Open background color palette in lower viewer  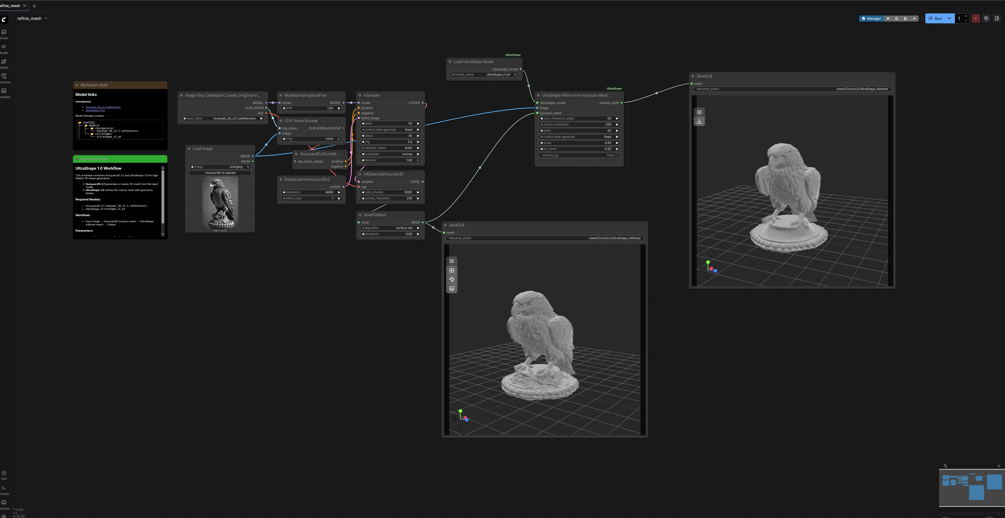(x=452, y=280)
